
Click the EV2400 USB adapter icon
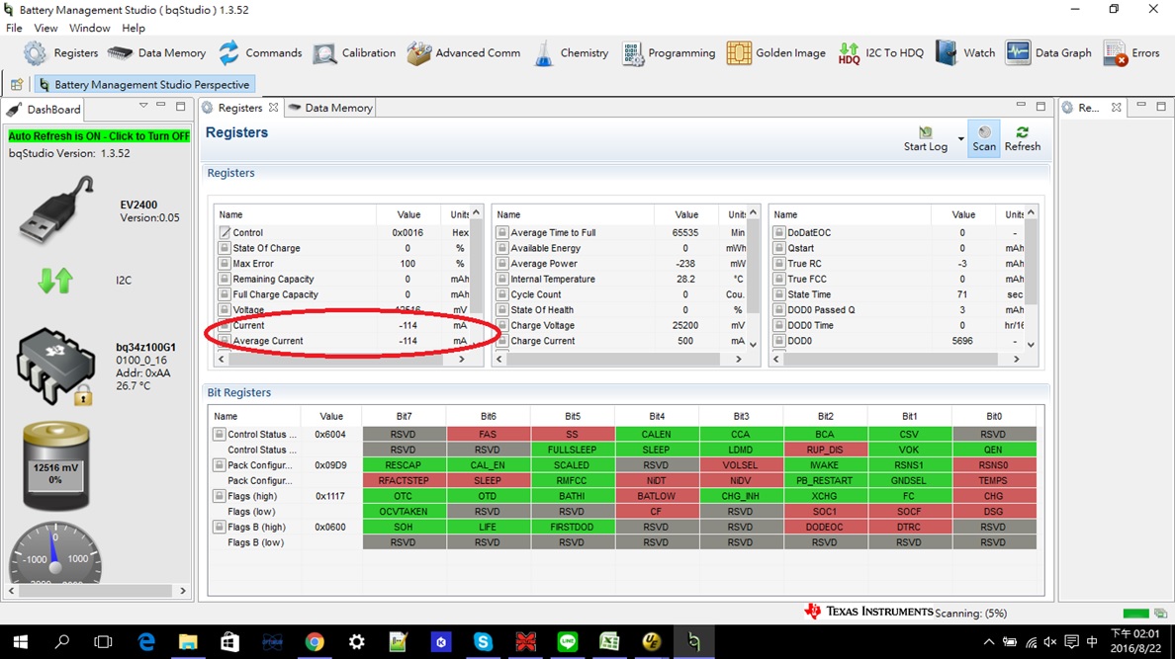click(57, 208)
